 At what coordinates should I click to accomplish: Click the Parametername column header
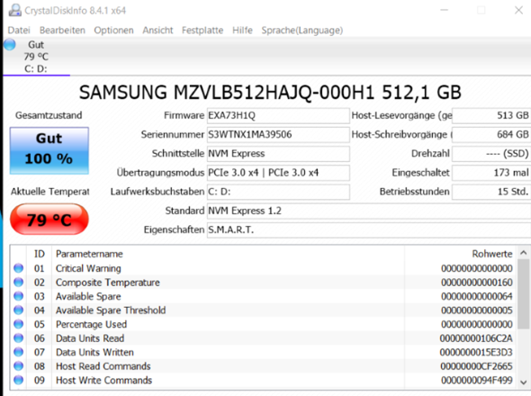coord(89,254)
